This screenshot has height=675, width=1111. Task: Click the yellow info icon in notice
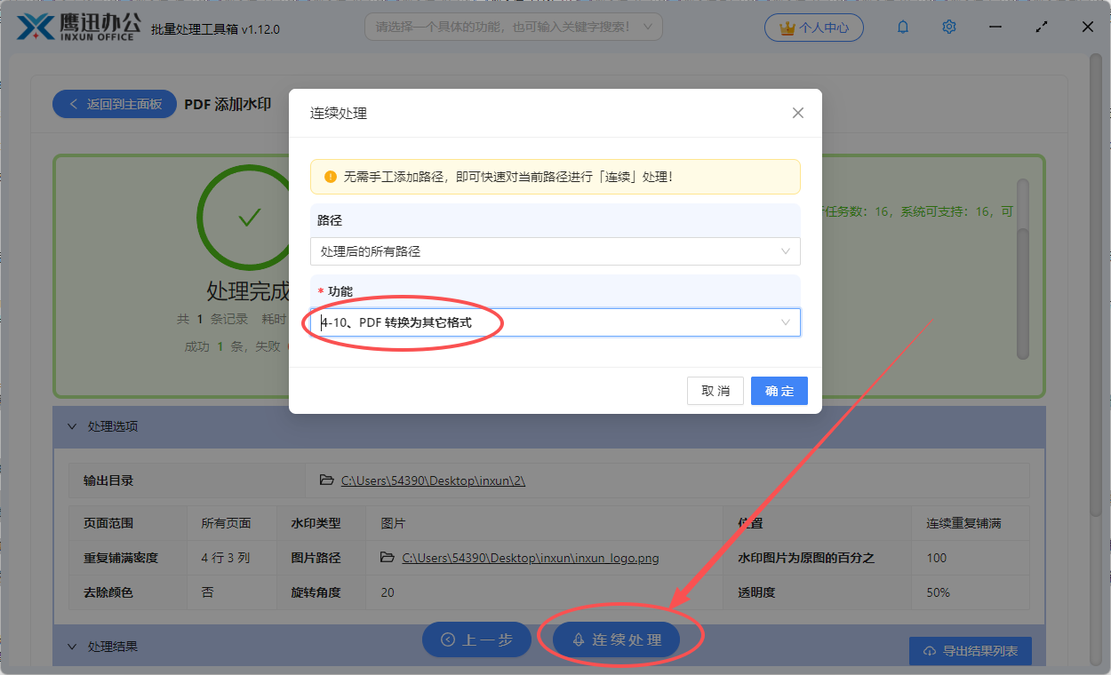pyautogui.click(x=331, y=177)
